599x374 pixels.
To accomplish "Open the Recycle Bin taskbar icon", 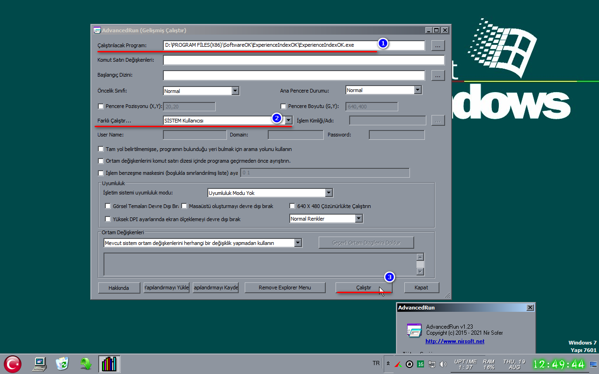I will [62, 363].
